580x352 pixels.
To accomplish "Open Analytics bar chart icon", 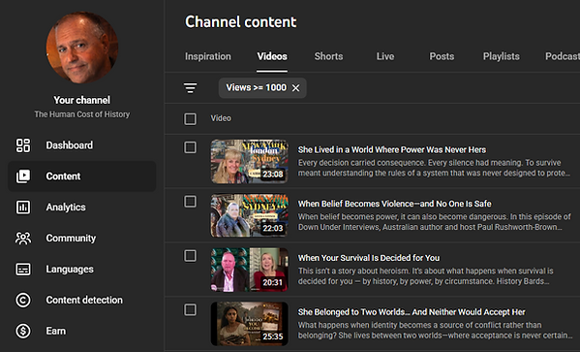I will [23, 208].
